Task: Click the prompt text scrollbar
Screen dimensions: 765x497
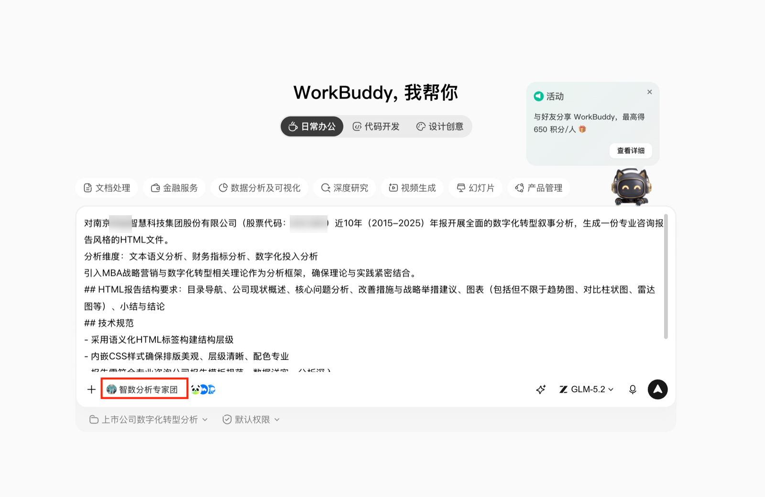Action: coord(666,277)
